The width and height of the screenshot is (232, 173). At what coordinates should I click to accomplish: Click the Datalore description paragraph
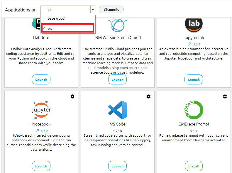pos(41,56)
